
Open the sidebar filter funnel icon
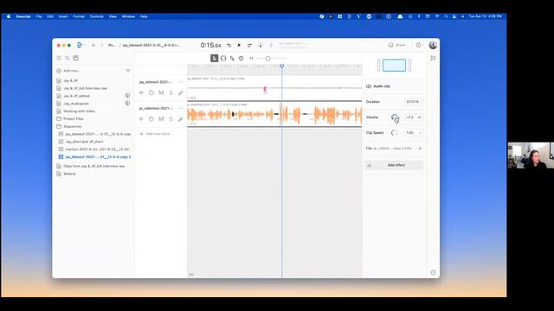(128, 71)
